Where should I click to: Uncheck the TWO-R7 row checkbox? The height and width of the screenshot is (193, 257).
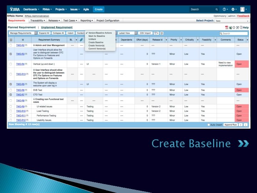(x=11, y=94)
